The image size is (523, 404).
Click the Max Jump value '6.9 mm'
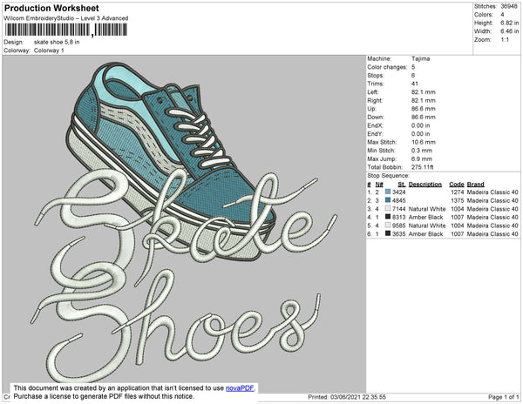[422, 158]
